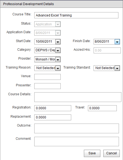
Task: Click inside the Venue field
Action: tap(47, 77)
